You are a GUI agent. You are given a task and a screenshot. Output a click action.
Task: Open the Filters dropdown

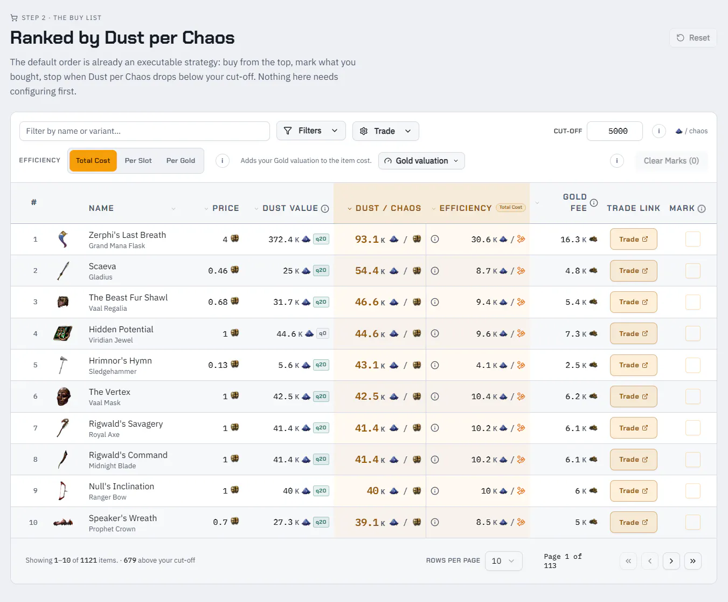[311, 131]
